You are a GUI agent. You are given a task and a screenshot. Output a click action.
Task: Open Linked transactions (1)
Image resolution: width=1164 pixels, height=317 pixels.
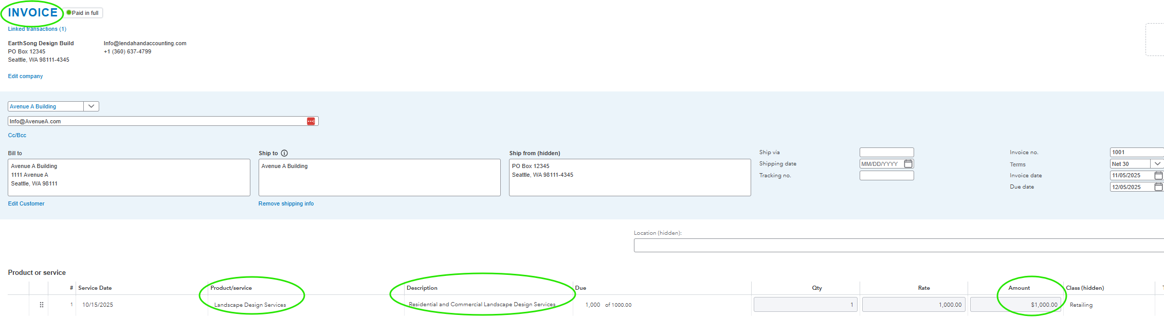(x=37, y=29)
